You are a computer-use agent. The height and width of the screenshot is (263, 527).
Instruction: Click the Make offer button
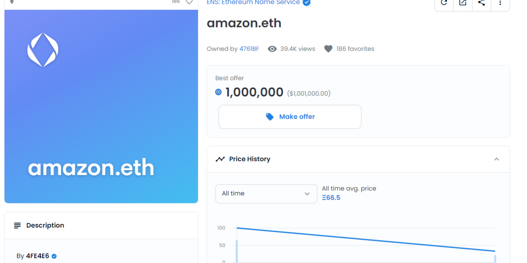click(289, 116)
